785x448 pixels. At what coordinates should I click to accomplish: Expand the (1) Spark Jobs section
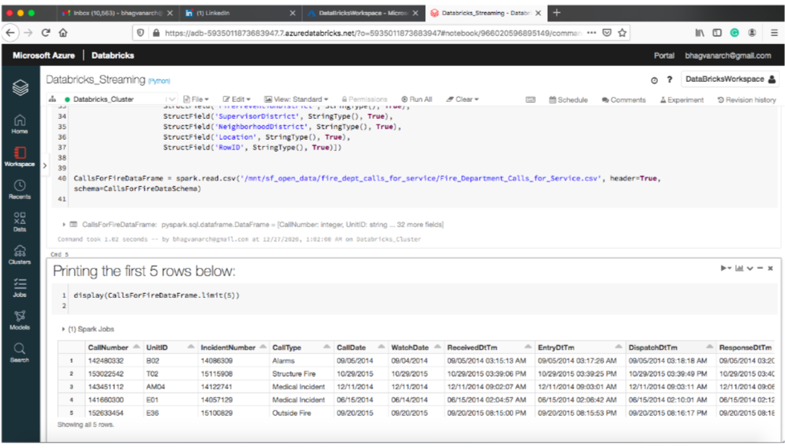(x=63, y=329)
